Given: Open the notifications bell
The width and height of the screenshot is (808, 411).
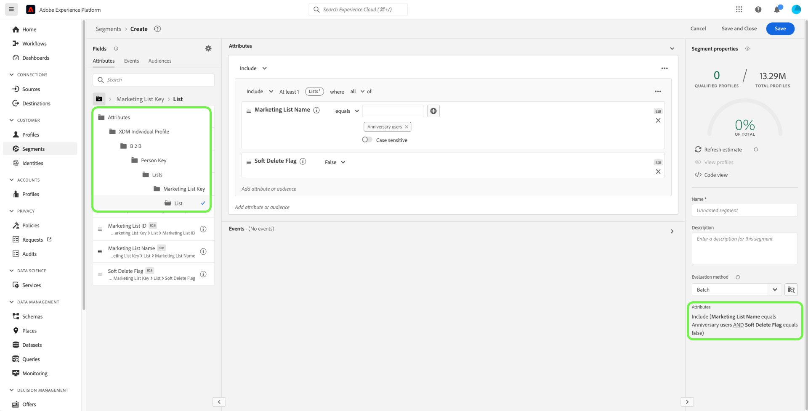Looking at the screenshot, I should coord(777,9).
